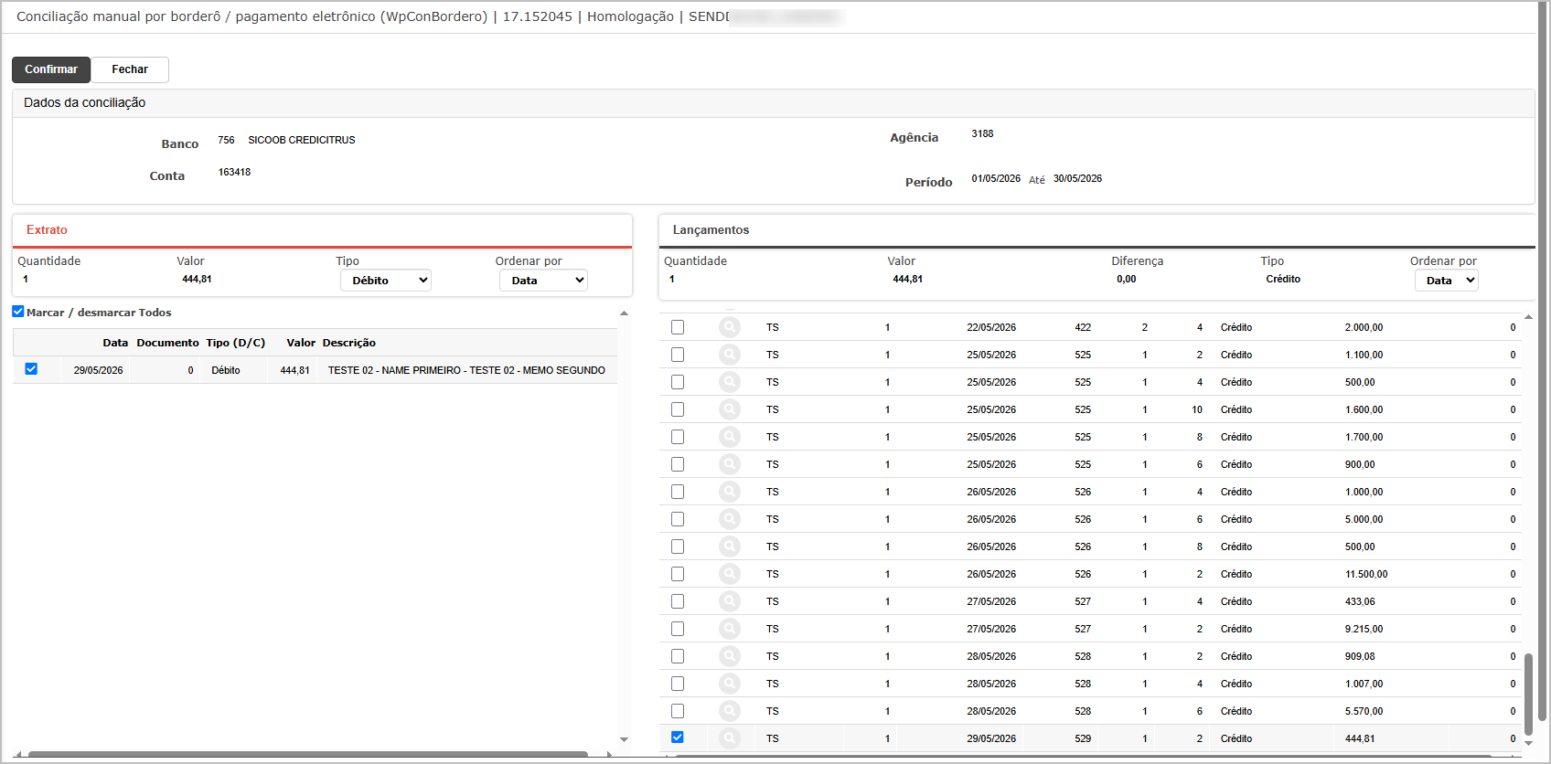
Task: Tick checkbox of the 433,06 entry
Action: (678, 601)
